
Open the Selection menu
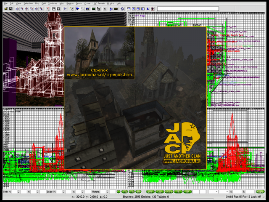[x=28, y=3]
